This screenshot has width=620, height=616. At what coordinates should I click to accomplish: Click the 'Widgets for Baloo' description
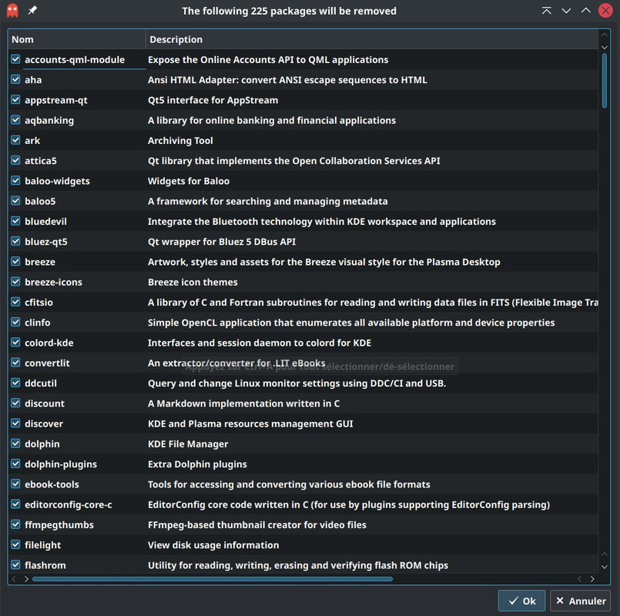pyautogui.click(x=189, y=181)
